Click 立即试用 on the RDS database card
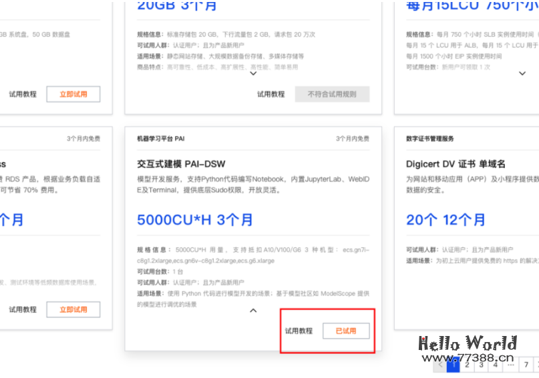Image resolution: width=539 pixels, height=378 pixels. 73,309
